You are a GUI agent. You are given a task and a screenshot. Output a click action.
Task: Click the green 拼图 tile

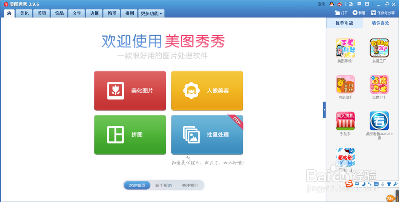coord(130,135)
